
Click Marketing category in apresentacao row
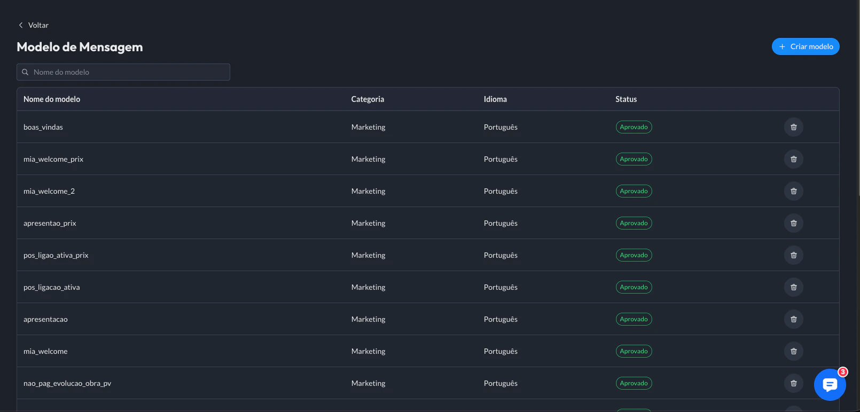point(368,319)
